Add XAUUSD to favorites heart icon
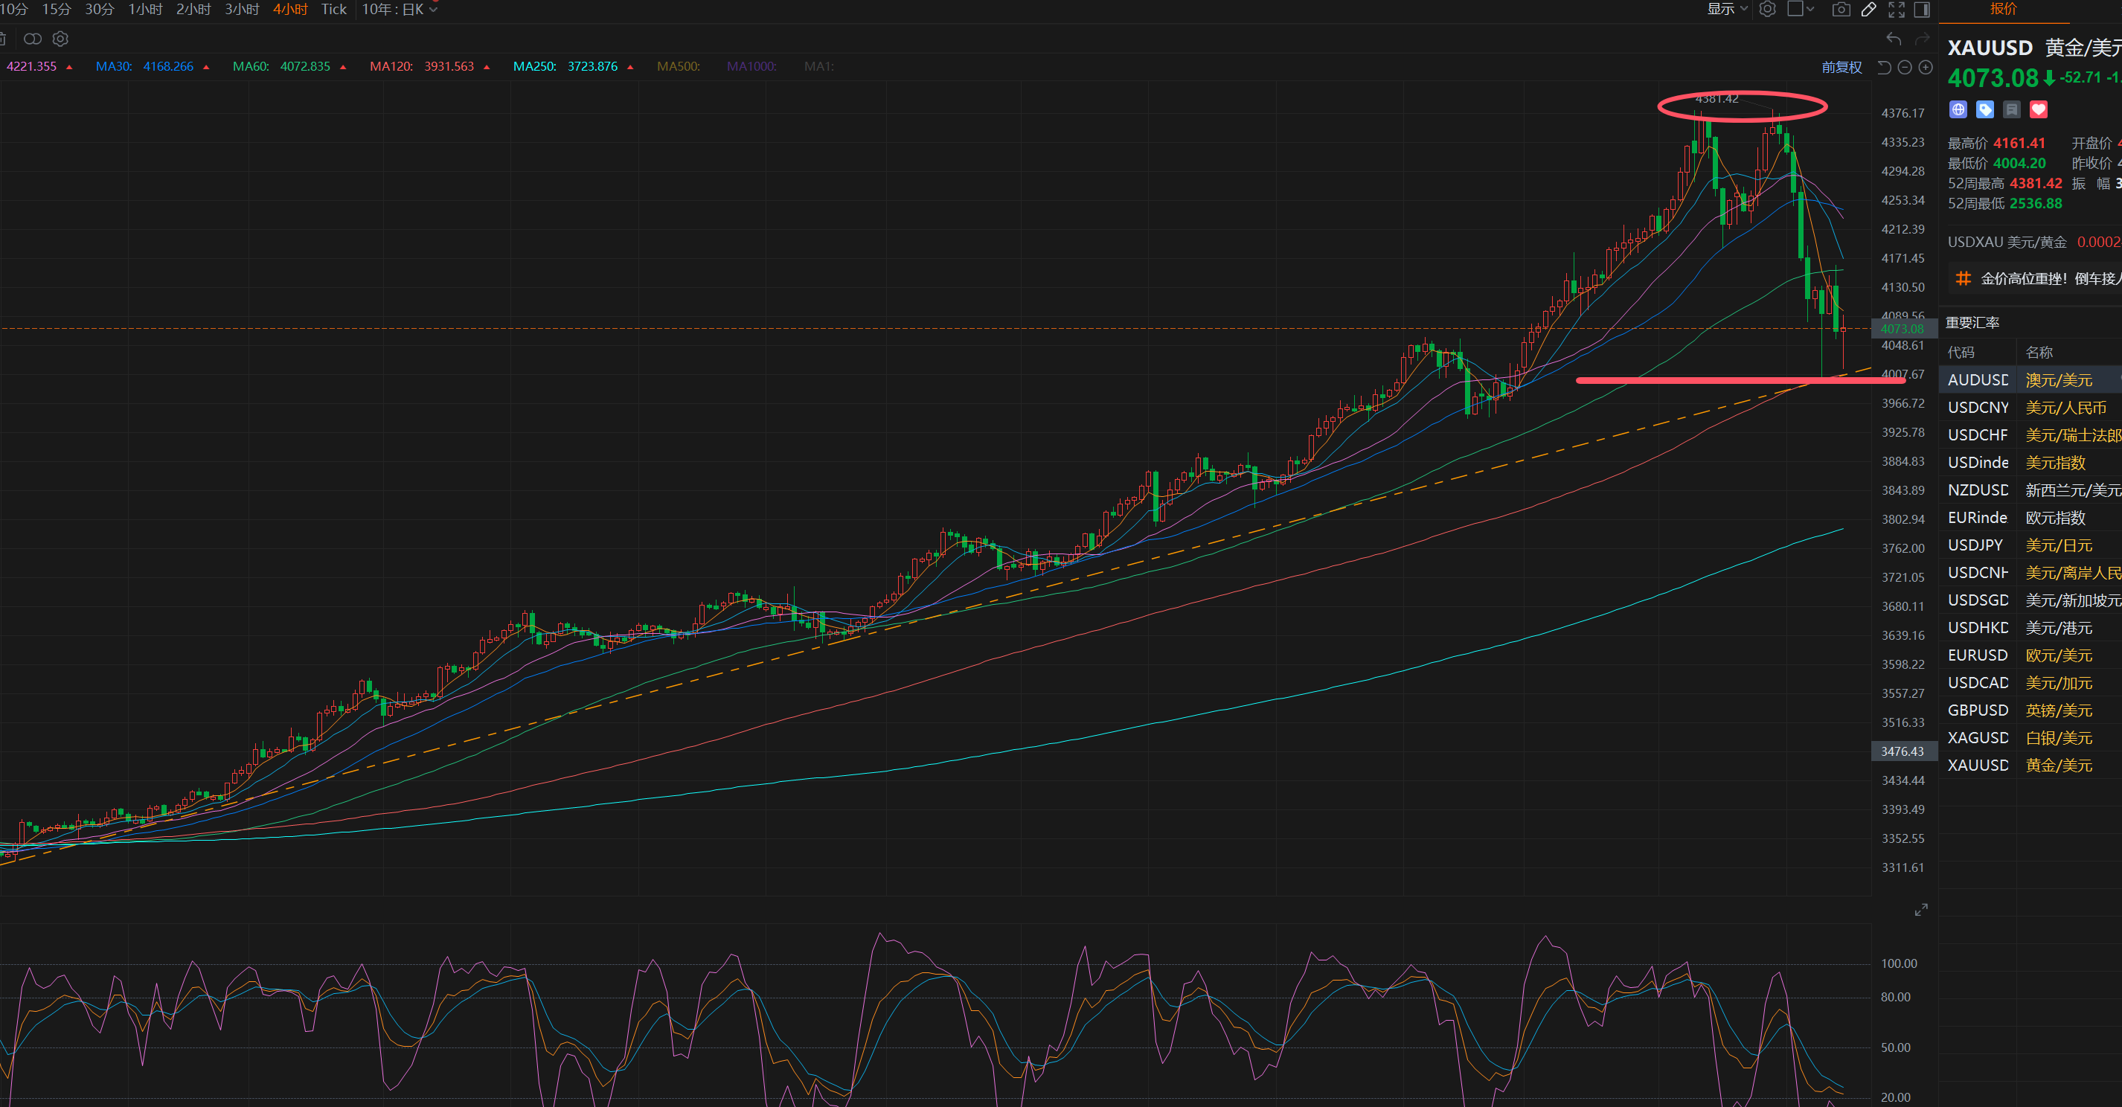Screen dimensions: 2122x1107 coord(2039,109)
